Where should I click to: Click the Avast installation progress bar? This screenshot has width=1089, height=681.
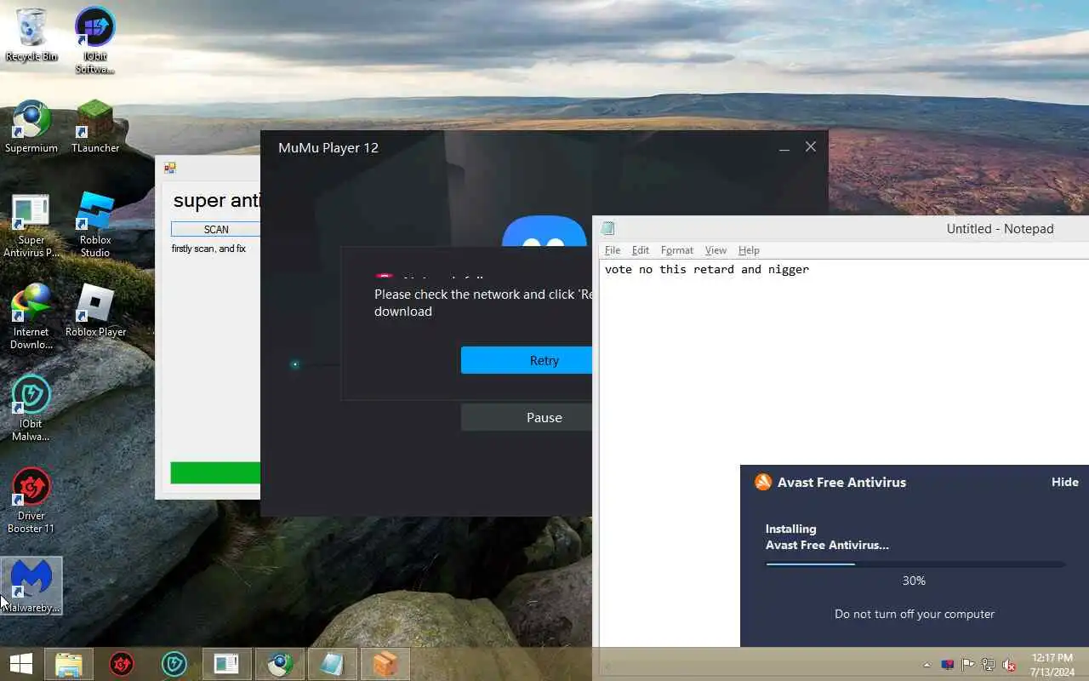[x=915, y=564]
